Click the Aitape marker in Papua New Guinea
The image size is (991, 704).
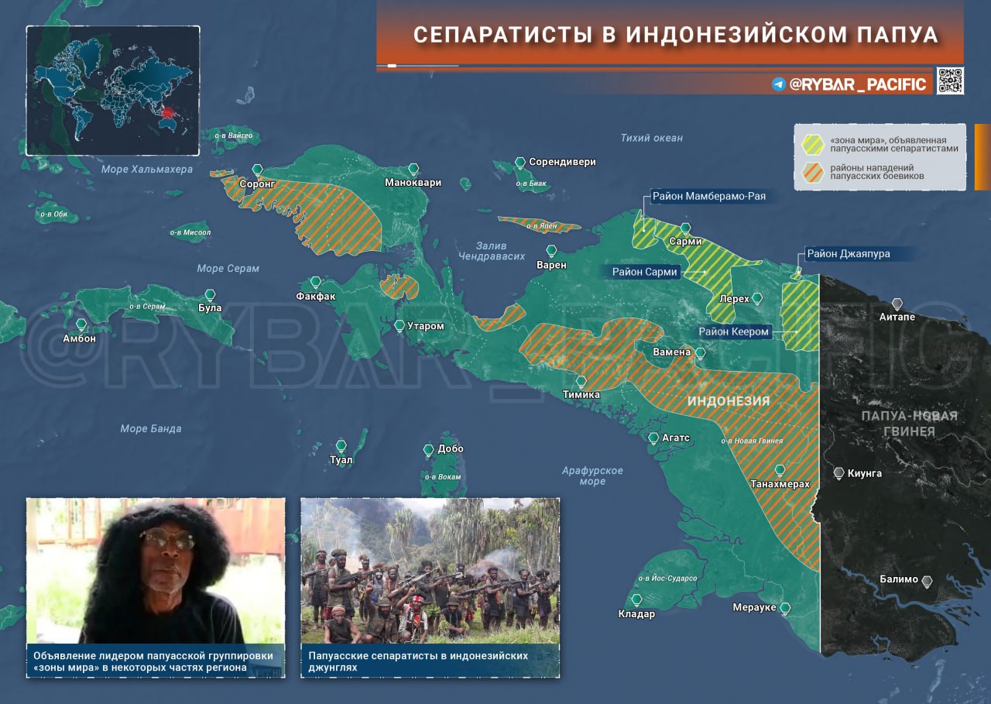[897, 304]
